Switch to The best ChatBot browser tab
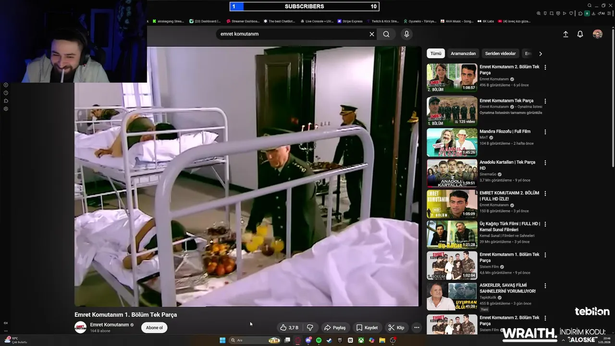 click(x=279, y=21)
